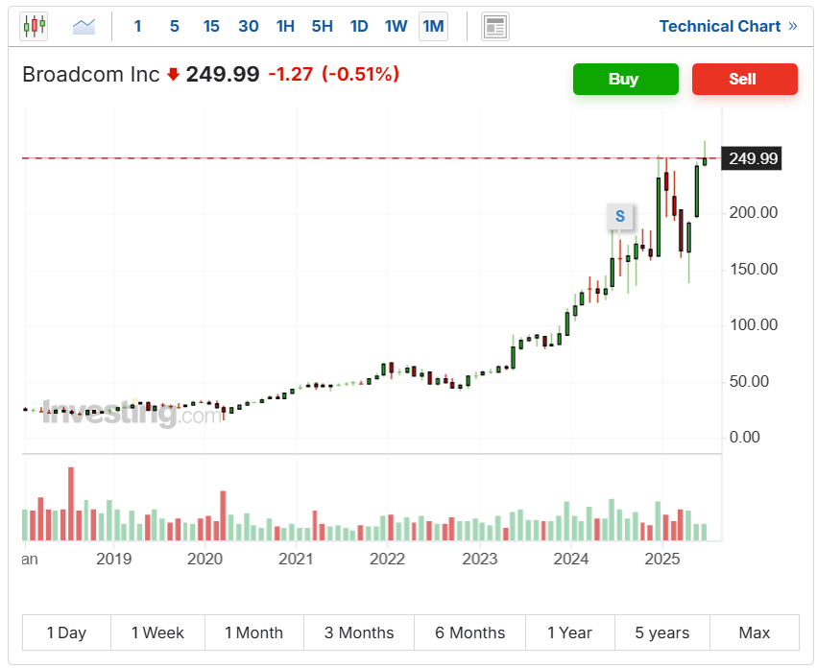Click the -1.27 price change value
Image resolution: width=817 pixels, height=668 pixels.
point(290,75)
